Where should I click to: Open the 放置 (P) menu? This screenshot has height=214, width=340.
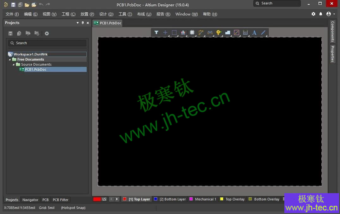coord(87,14)
